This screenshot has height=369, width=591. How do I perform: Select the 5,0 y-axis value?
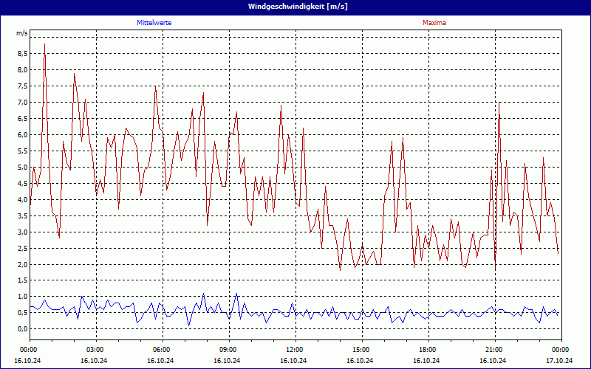click(22, 167)
